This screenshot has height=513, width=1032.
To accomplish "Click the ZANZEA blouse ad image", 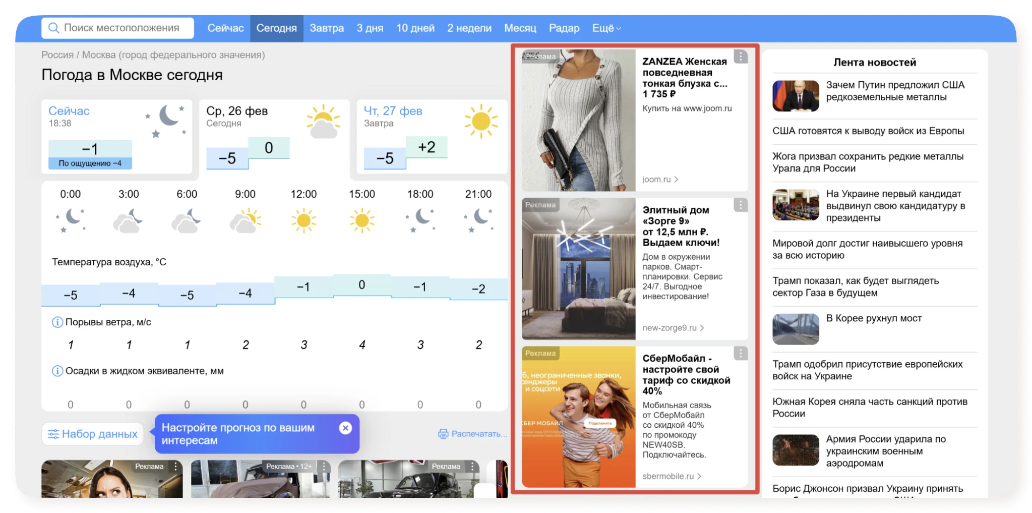I will [579, 120].
